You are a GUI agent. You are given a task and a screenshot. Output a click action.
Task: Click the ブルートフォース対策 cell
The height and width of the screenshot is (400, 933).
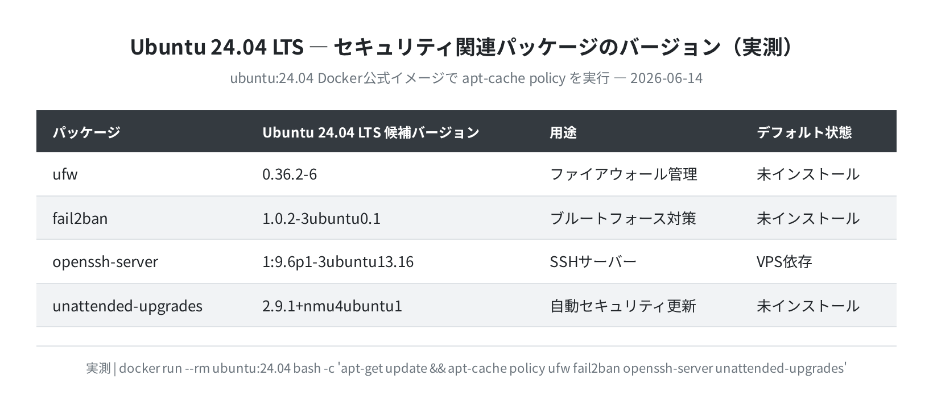623,218
